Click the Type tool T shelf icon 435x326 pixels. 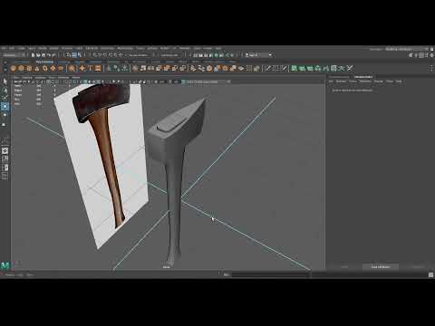pyautogui.click(x=90, y=69)
